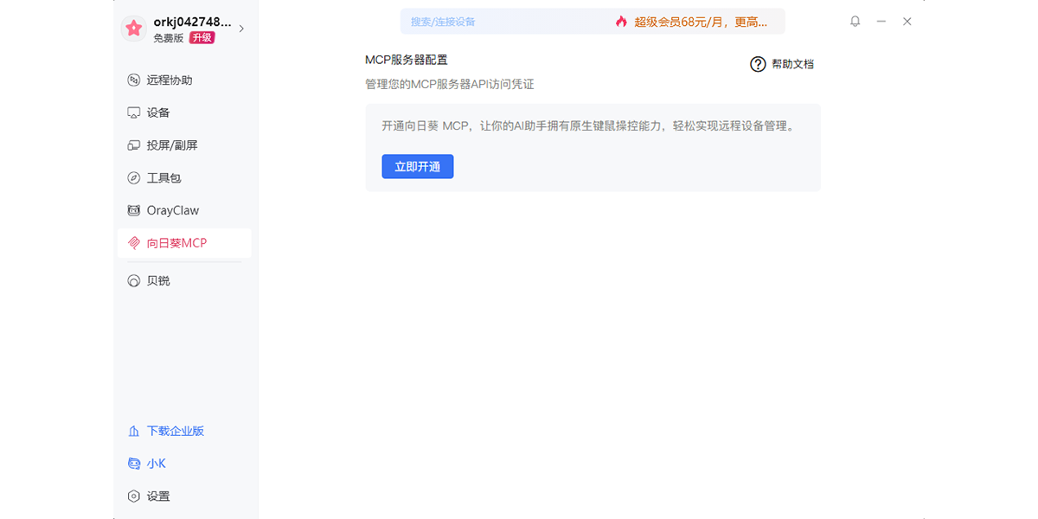Click the 工具包 compass icon
1038x519 pixels.
pyautogui.click(x=133, y=178)
